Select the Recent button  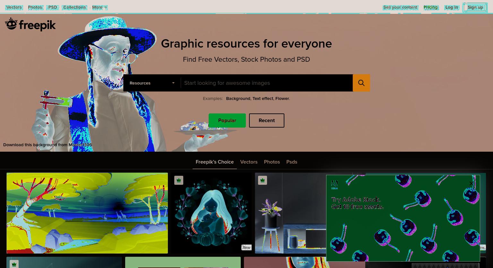coord(267,121)
